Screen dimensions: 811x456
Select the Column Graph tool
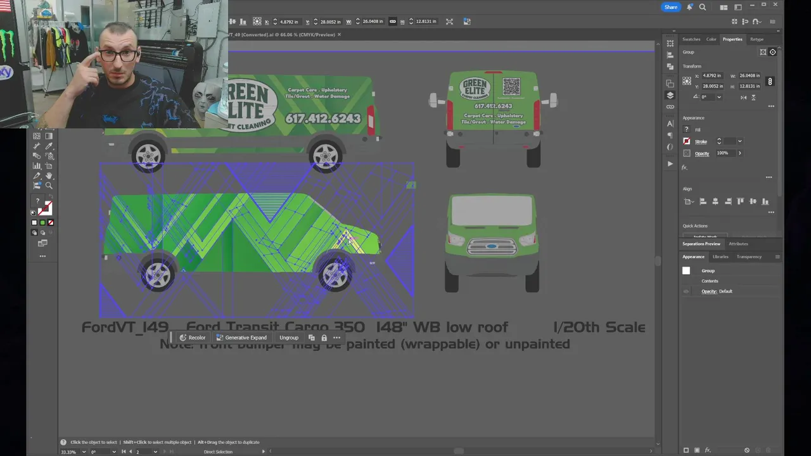(x=37, y=166)
